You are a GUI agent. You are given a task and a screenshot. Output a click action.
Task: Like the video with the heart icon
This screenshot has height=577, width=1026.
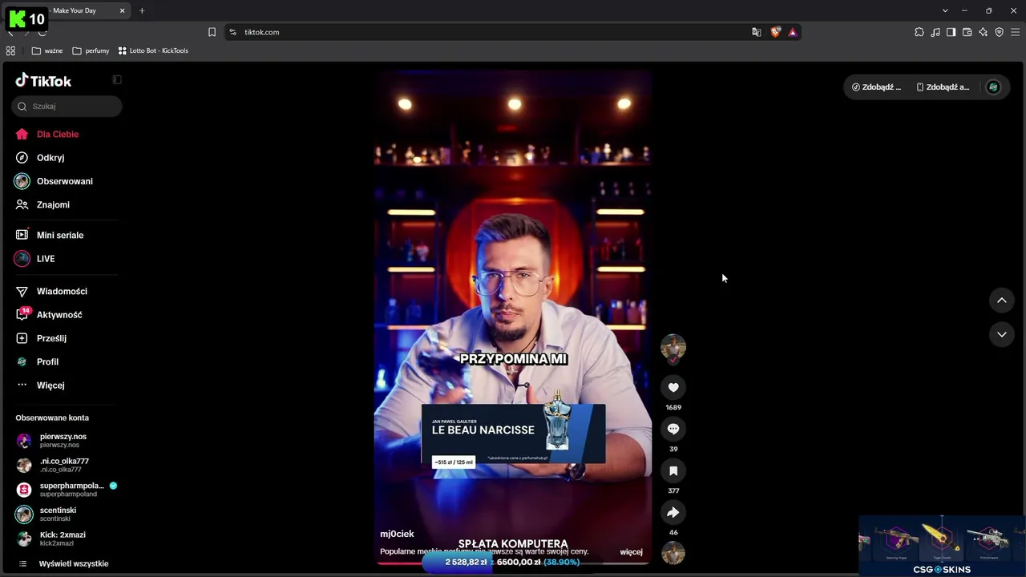click(x=673, y=387)
